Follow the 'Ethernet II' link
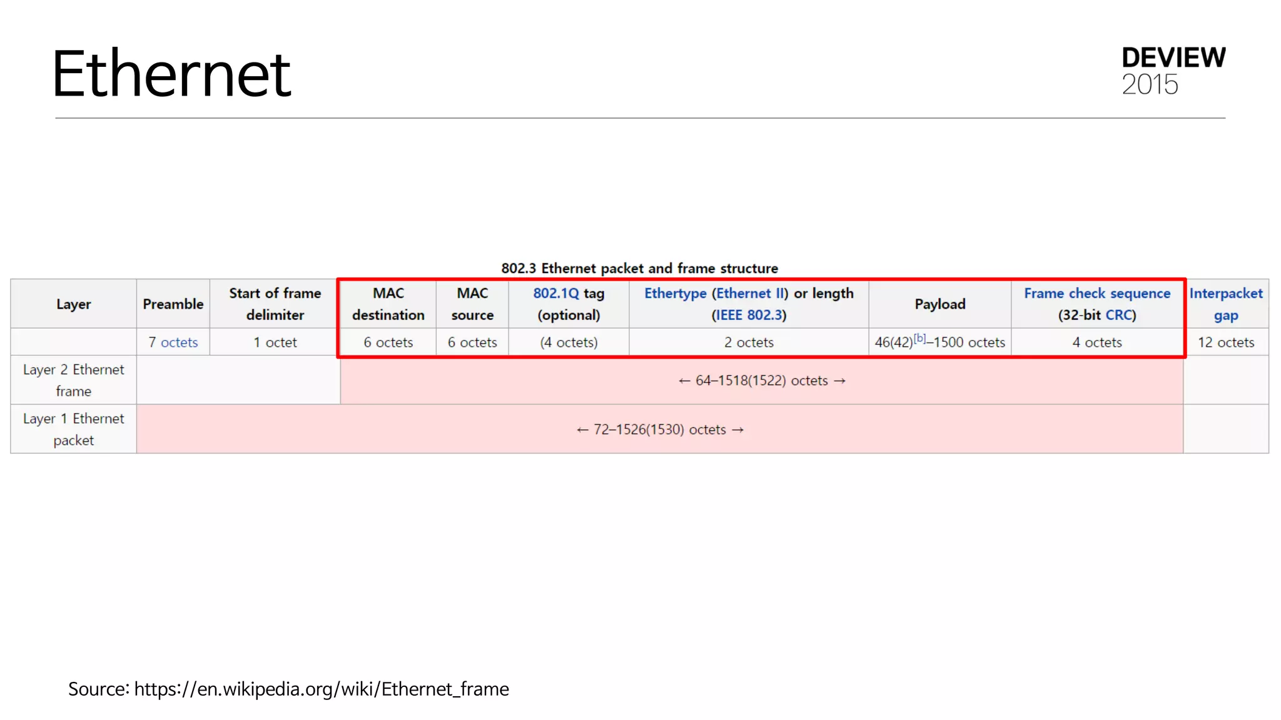Screen dimensions: 1281x720 [749, 293]
